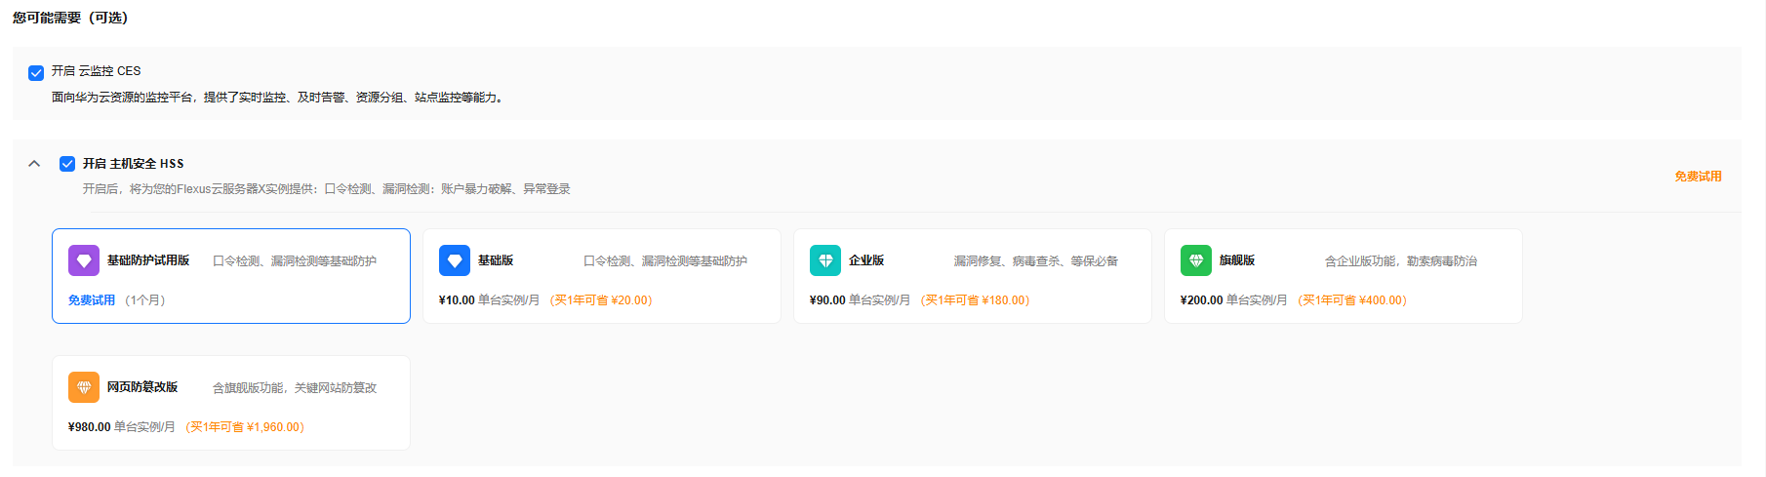Screen dimensions: 1766x477
Task: Click the teal 企业版 shield icon
Action: click(x=825, y=260)
